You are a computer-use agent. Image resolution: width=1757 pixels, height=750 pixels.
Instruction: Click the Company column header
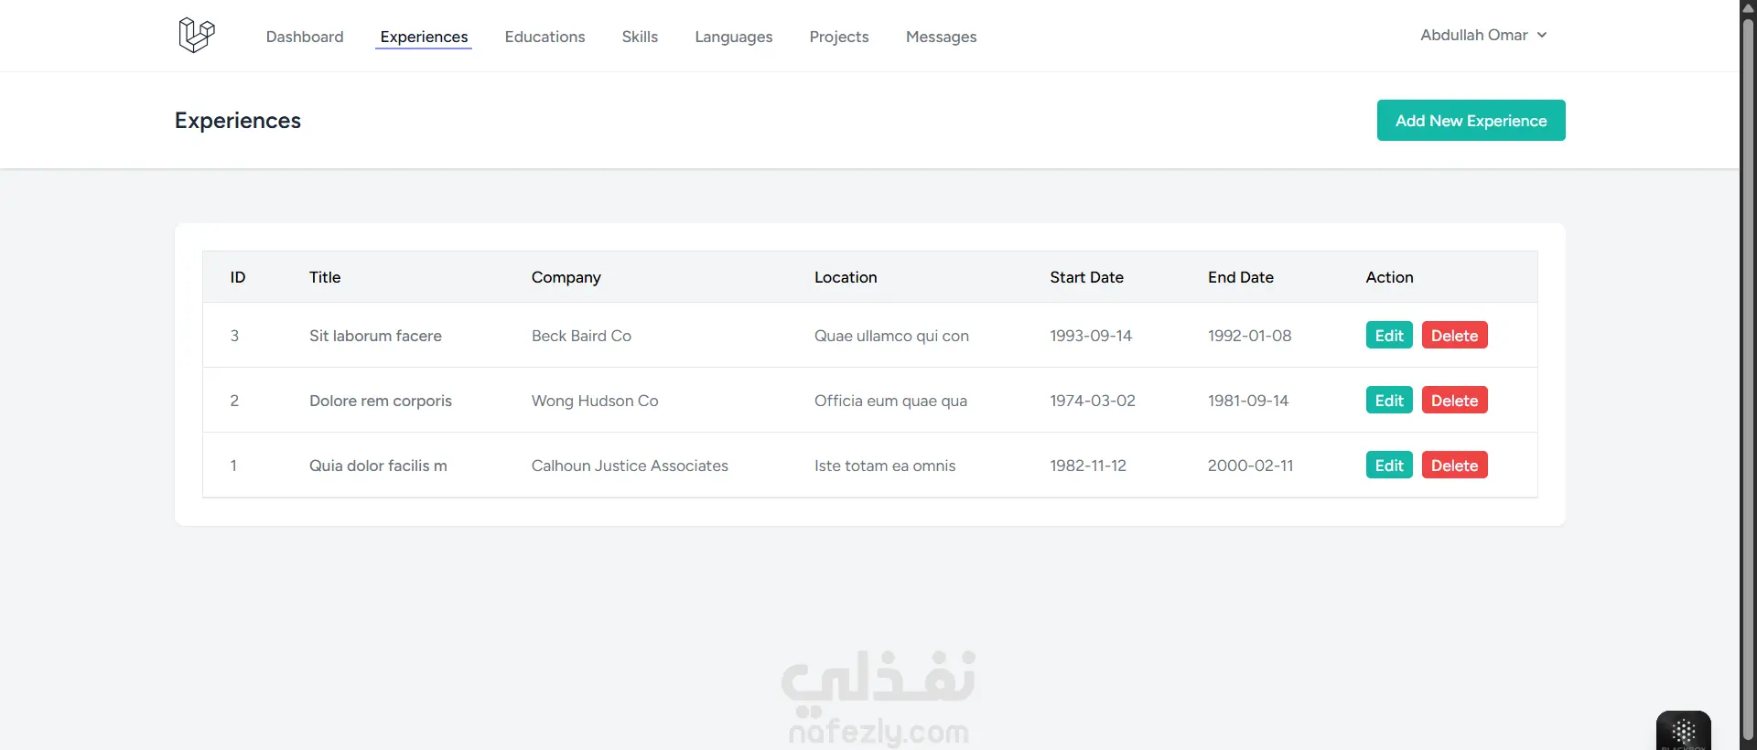[566, 277]
